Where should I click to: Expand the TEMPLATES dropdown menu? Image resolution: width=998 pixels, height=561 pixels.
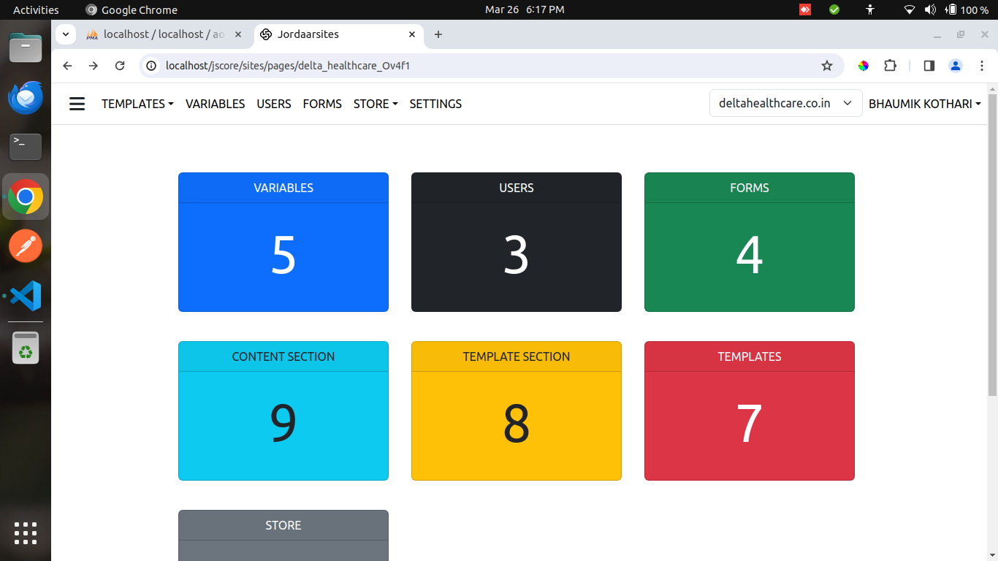pyautogui.click(x=137, y=104)
